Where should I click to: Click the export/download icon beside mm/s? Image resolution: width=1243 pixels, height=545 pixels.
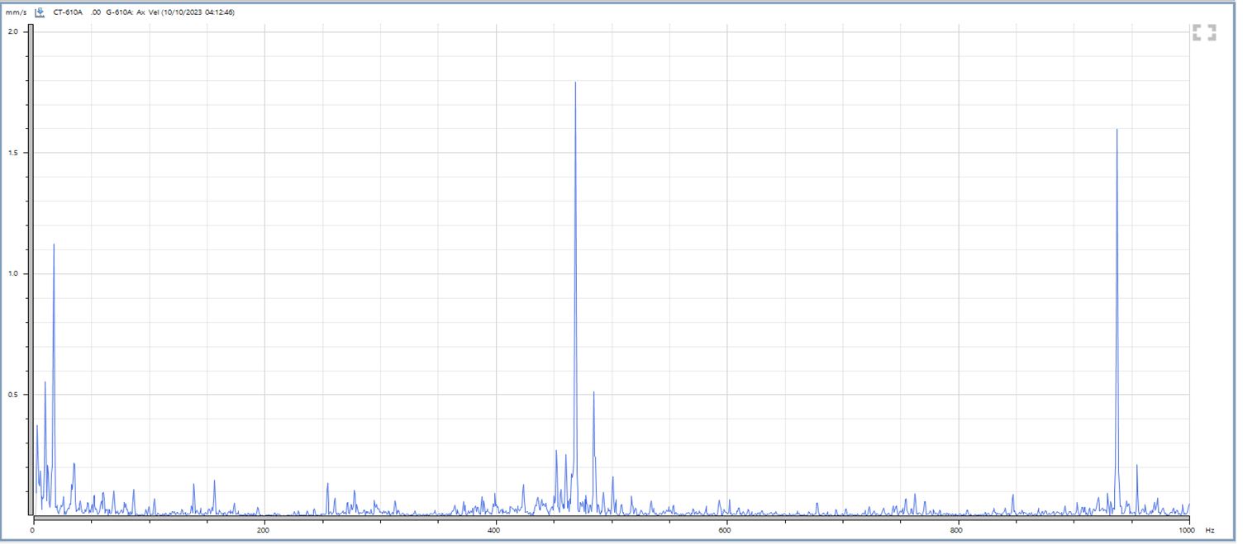[40, 12]
